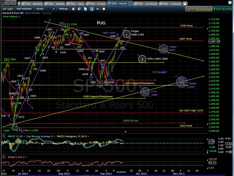Click the 1598 Support/Resistance label

coord(98,97)
